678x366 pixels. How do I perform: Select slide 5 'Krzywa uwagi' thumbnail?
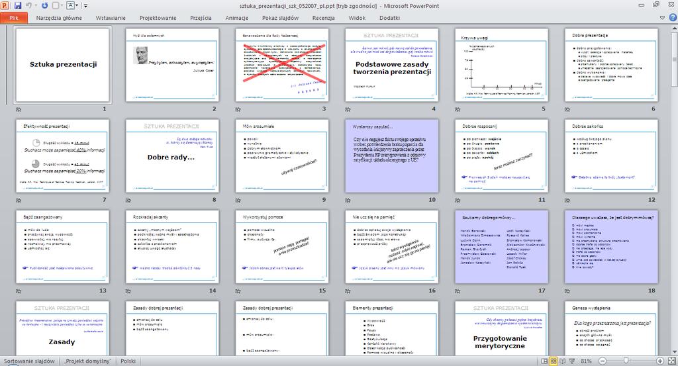pyautogui.click(x=502, y=65)
